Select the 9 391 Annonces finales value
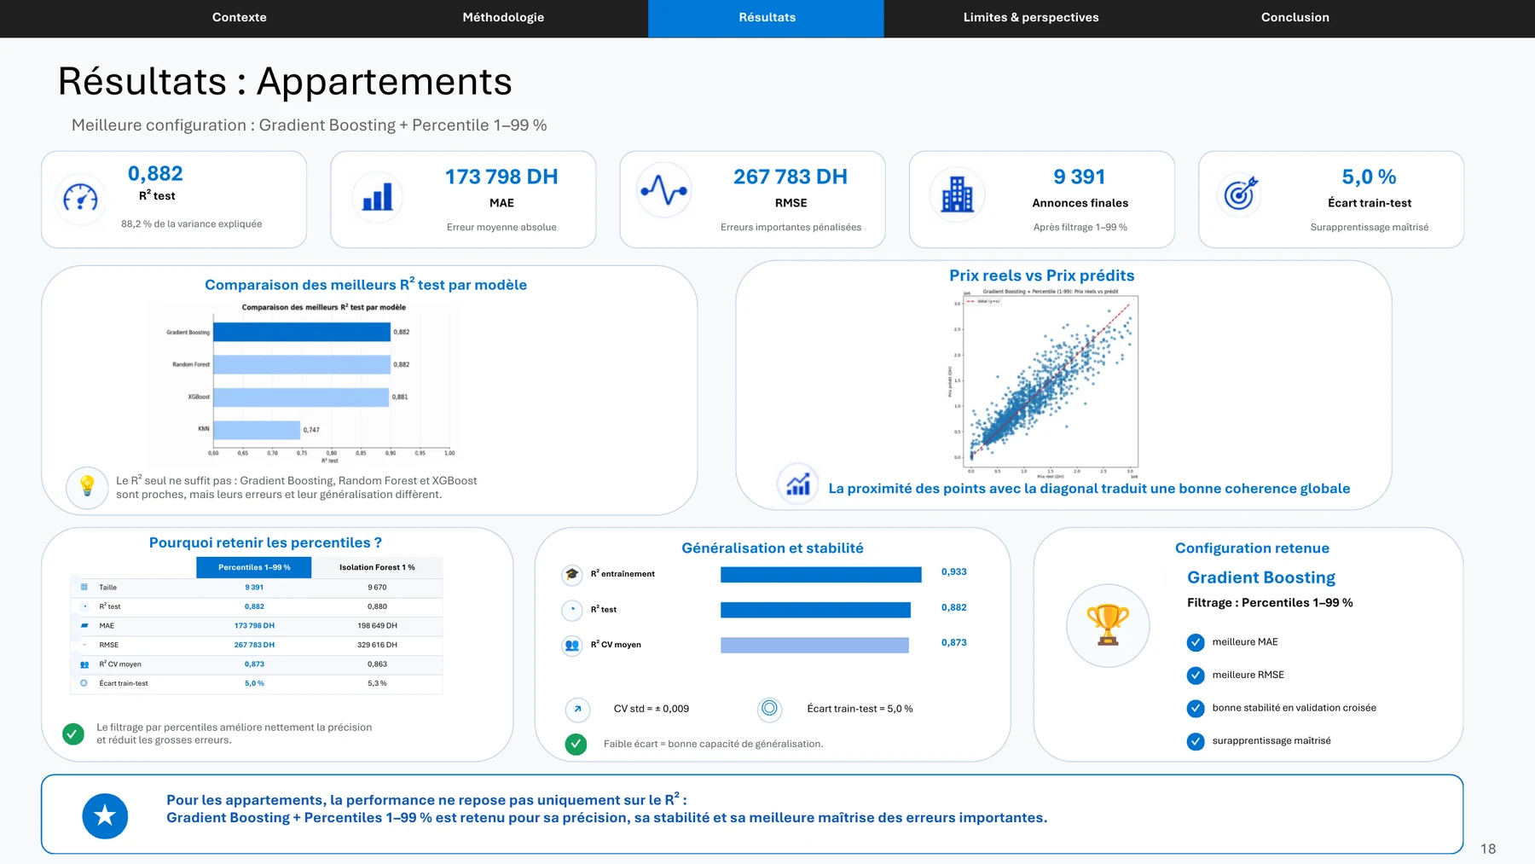The image size is (1535, 864). [x=1080, y=177]
